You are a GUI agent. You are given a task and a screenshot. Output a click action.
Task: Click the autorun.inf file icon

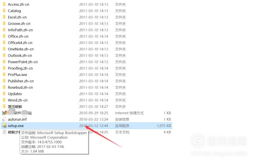pos(4,119)
